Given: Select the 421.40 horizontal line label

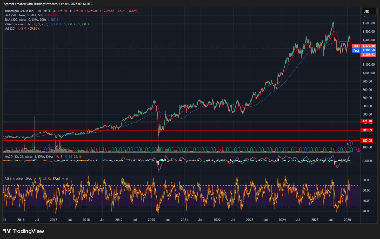Looking at the screenshot, I should coord(367,121).
